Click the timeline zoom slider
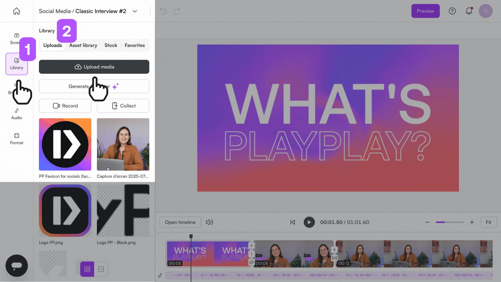Screen dimensions: 501x282 (449, 222)
